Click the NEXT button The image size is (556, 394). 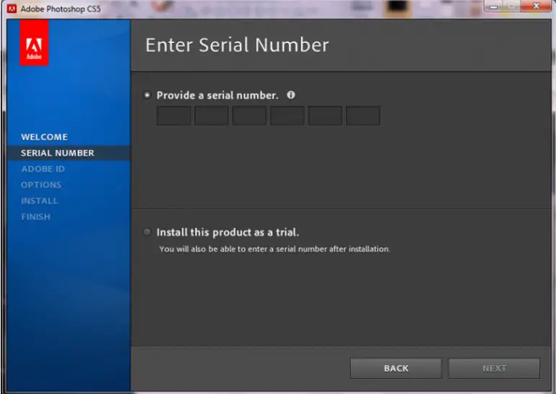pos(495,369)
